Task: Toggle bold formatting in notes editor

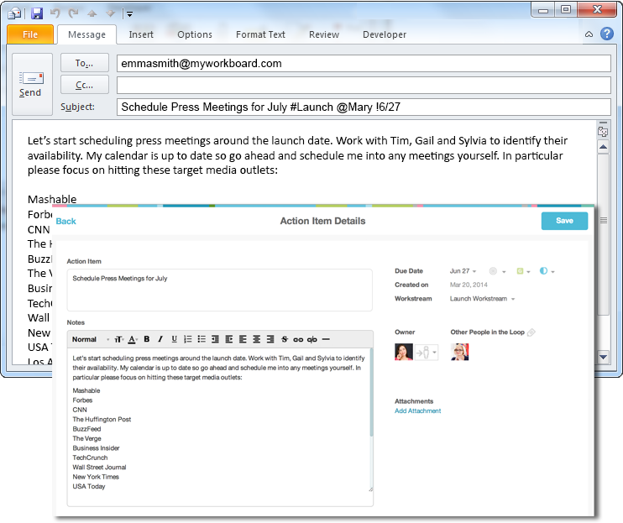Action: click(147, 339)
